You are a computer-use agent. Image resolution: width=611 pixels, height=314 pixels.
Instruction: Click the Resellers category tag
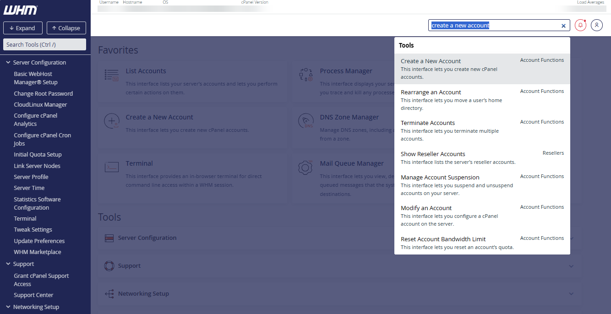[x=553, y=153]
